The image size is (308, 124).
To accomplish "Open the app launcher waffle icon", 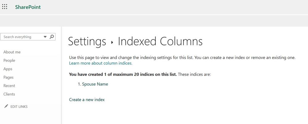I will point(5,7).
